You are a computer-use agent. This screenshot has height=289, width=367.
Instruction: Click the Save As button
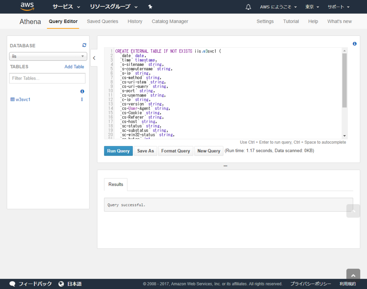coord(146,151)
